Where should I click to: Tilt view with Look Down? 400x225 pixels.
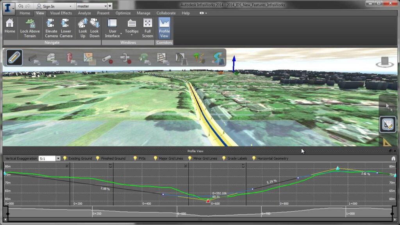click(x=95, y=28)
